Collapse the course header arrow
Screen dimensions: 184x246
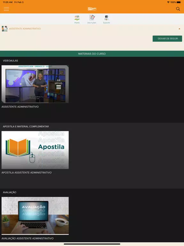[x=179, y=29]
